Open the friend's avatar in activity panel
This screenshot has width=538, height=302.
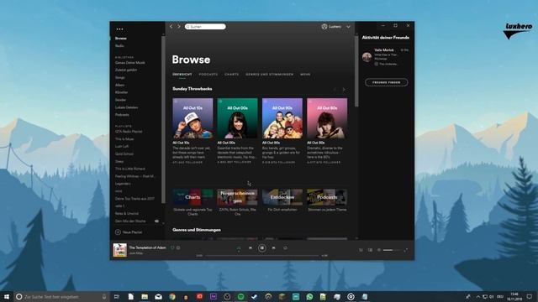pos(367,57)
